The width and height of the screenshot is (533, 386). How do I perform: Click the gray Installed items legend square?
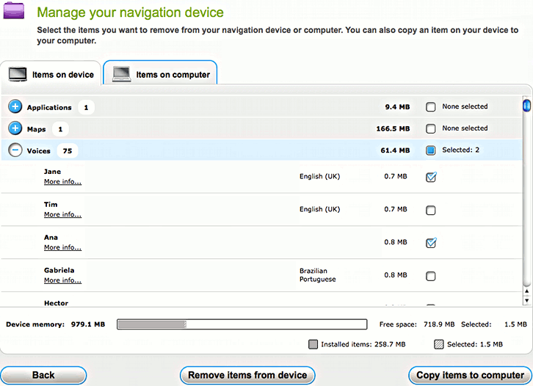(x=313, y=344)
